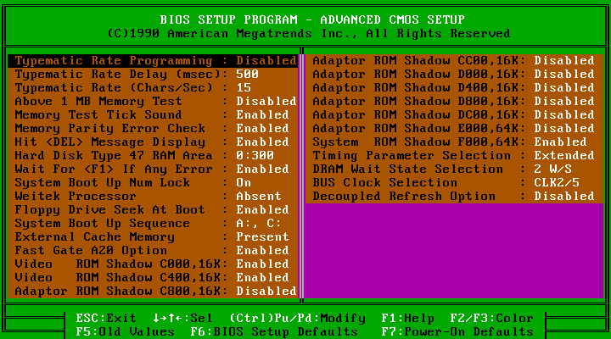Click ESC:Exit in the footer
This screenshot has height=339, width=611.
[x=105, y=319]
